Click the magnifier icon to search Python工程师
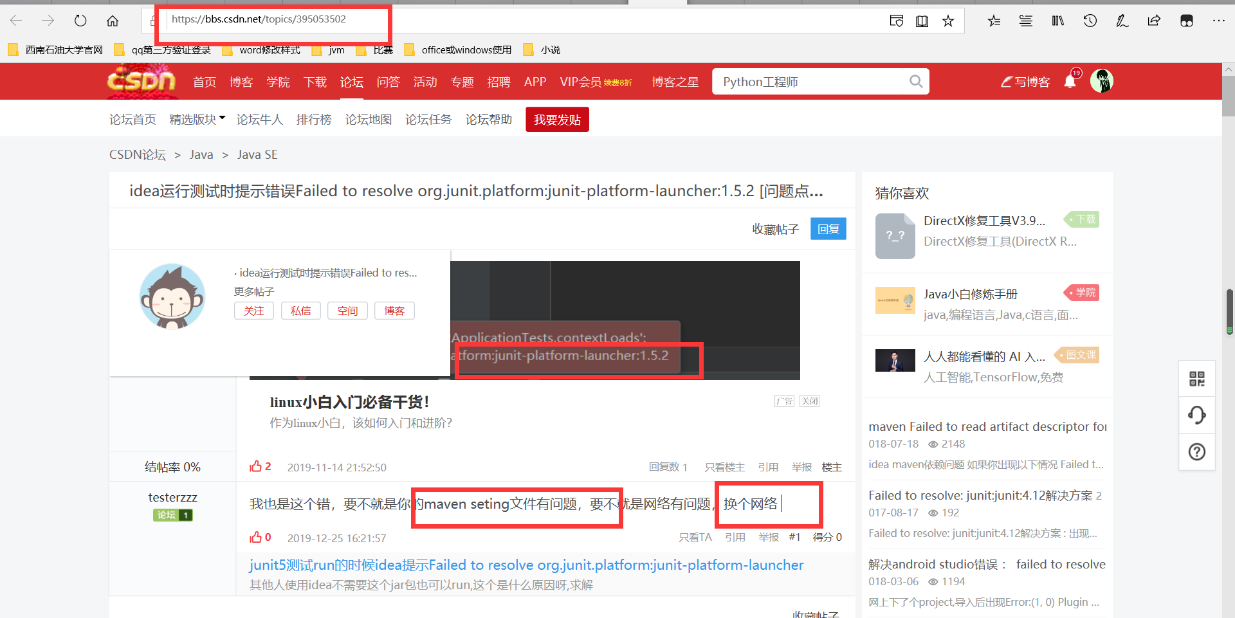 [916, 81]
